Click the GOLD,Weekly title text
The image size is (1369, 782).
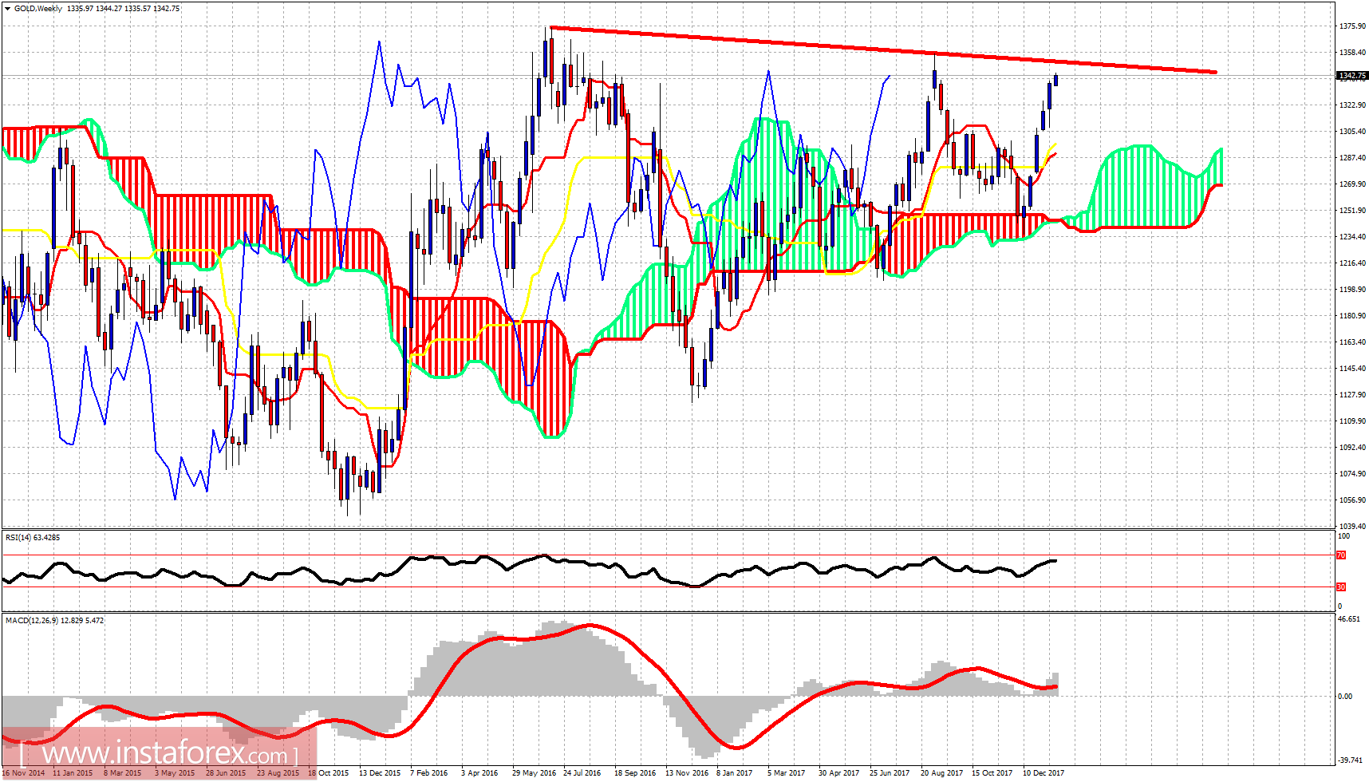coord(40,8)
